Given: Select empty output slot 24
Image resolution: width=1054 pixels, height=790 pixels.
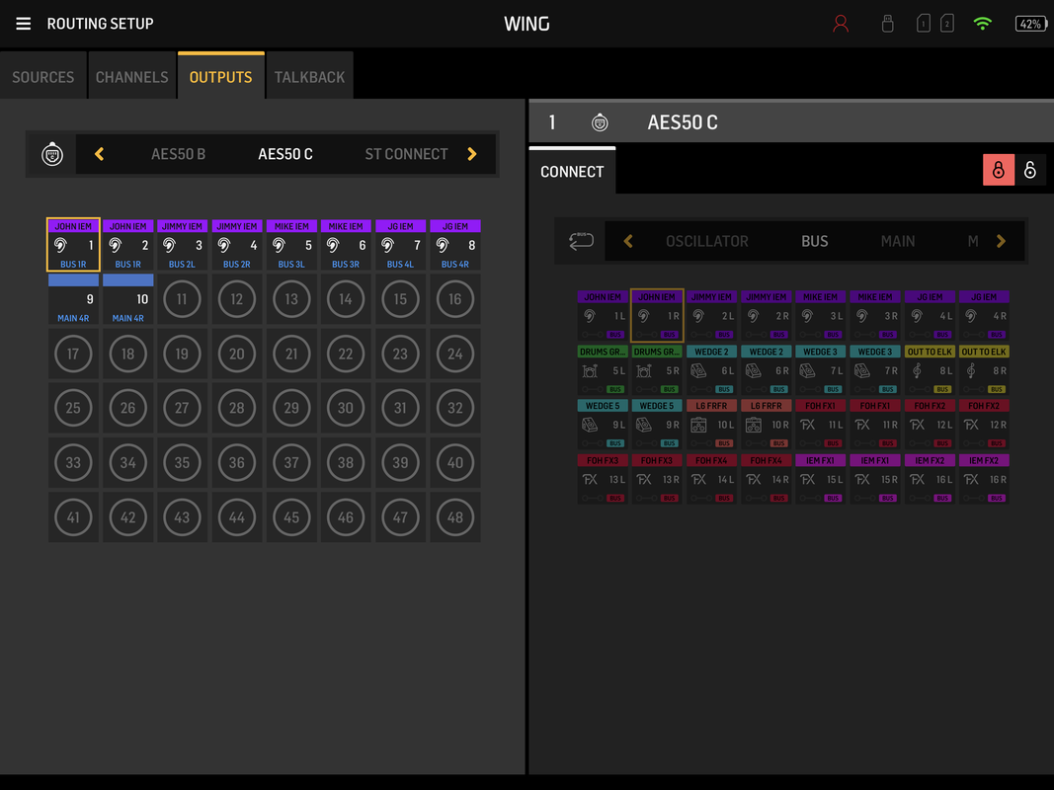Looking at the screenshot, I should [455, 354].
